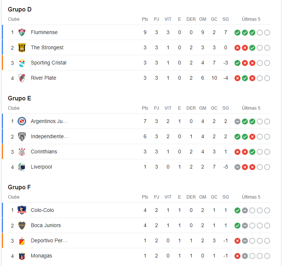Open the Independiente team name link
Image resolution: width=282 pixels, height=266 pixels.
(50, 136)
